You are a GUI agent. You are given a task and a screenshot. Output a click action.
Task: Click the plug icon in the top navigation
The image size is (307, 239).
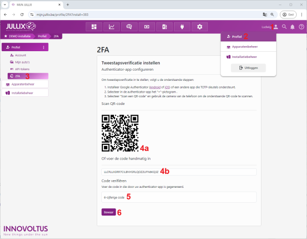point(182,27)
